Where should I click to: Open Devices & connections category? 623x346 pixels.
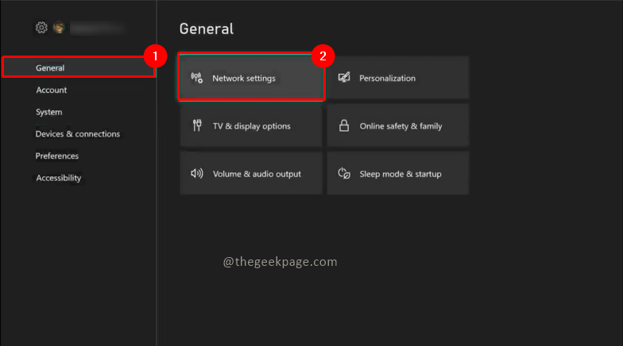click(78, 134)
